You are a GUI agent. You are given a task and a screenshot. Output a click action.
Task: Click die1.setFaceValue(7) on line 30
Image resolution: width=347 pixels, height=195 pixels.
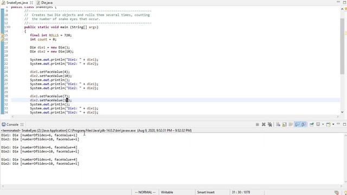50,96
